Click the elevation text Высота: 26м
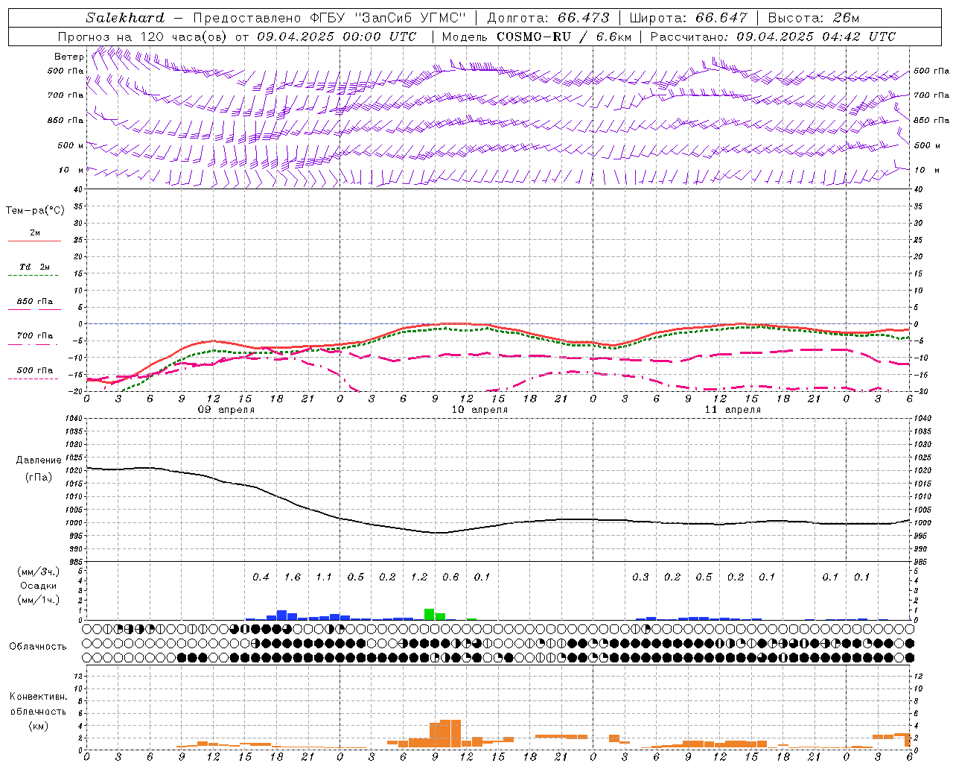Screen dimensions: 953x763 point(813,18)
